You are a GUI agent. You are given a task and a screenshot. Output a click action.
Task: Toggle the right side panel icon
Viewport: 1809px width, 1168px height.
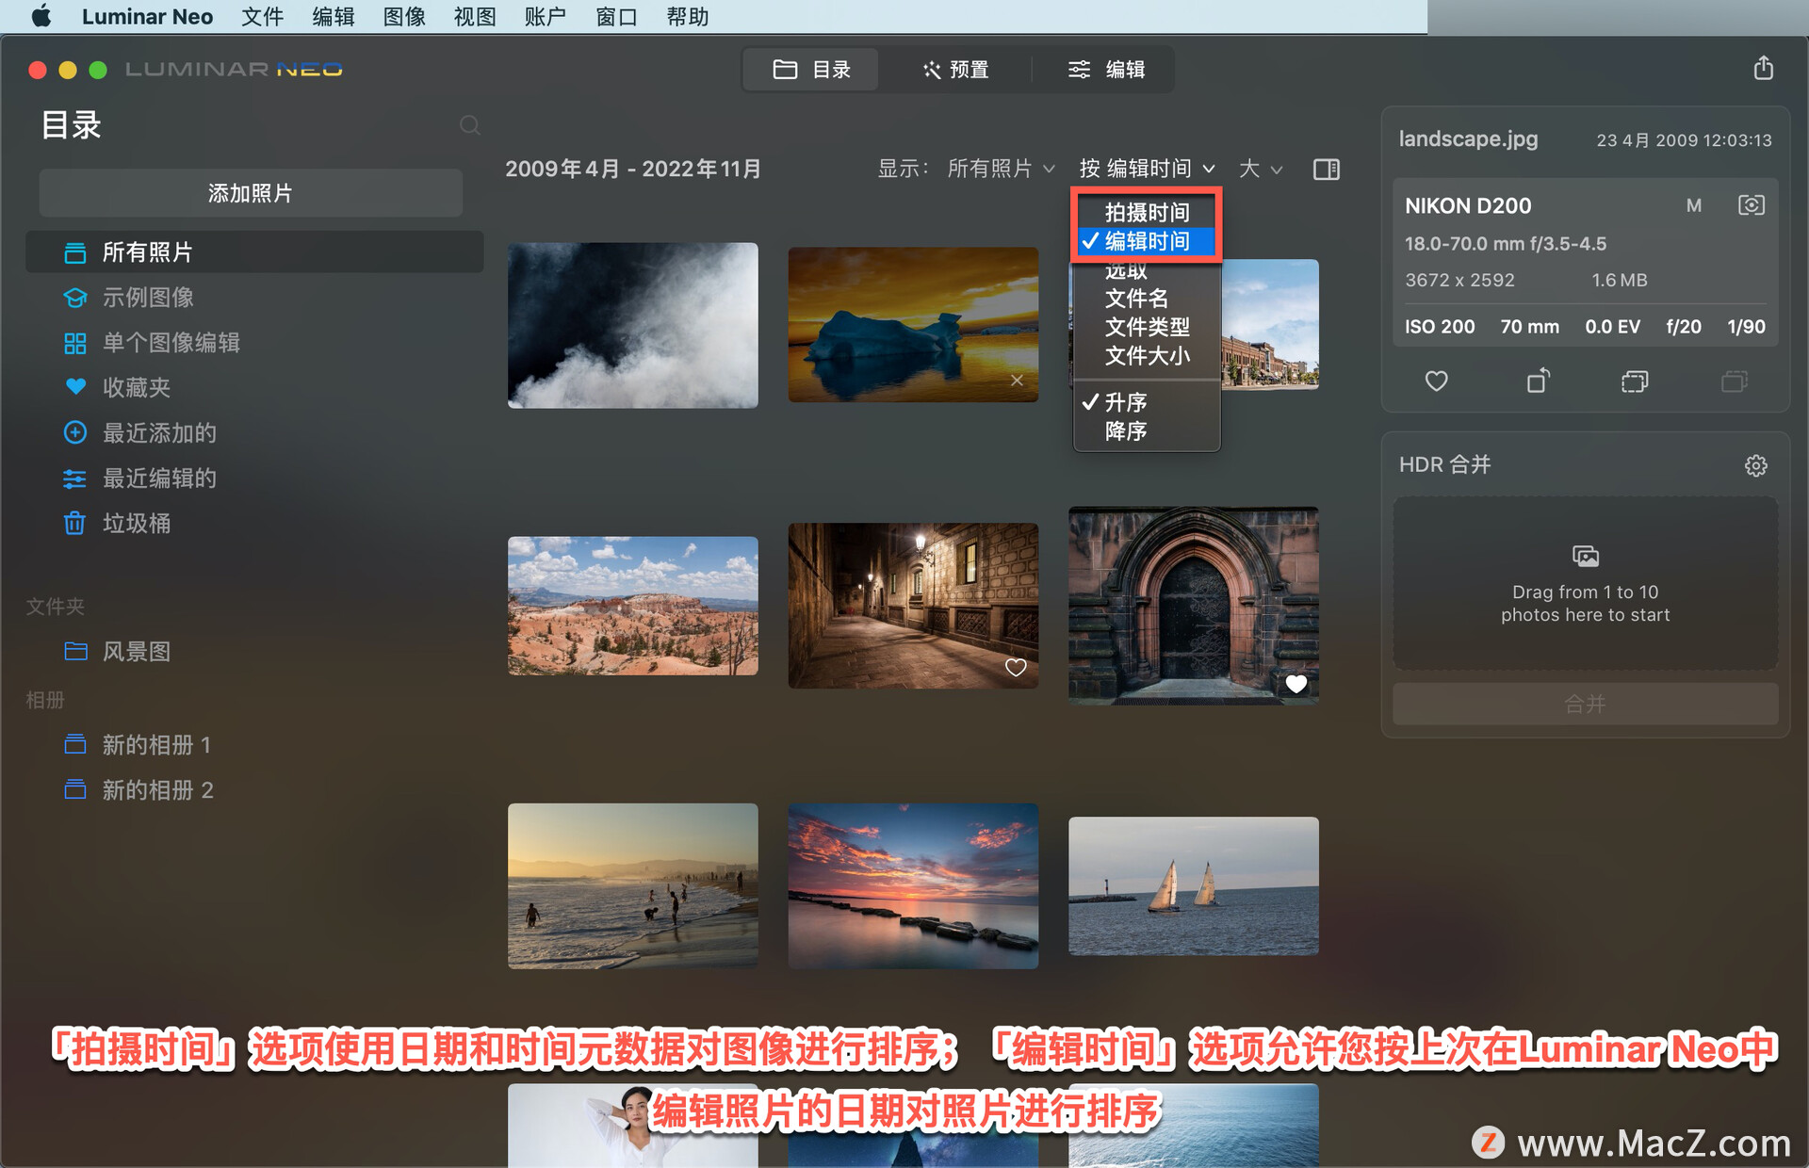click(x=1327, y=170)
